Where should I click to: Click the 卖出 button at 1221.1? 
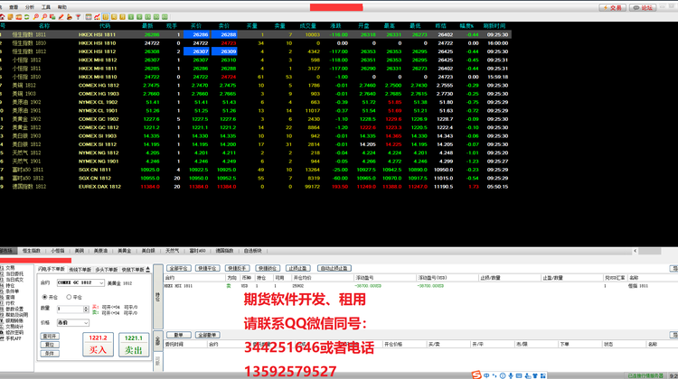tap(134, 344)
